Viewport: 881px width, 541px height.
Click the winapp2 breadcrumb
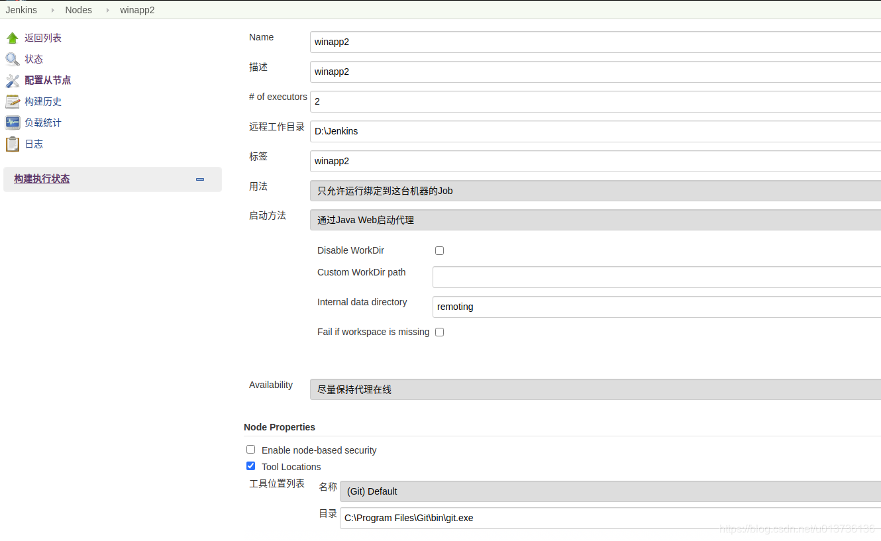point(137,10)
